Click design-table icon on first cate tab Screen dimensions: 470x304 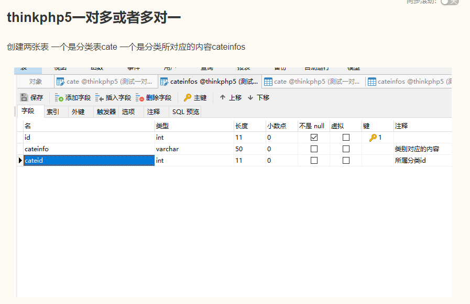click(61, 82)
